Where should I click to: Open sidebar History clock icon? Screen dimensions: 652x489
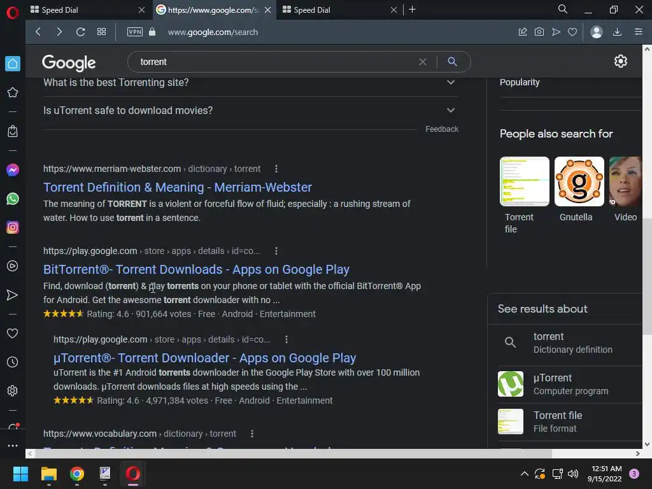13,362
